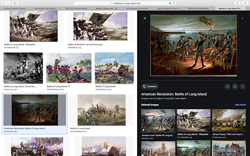Click See more related images

(240, 105)
